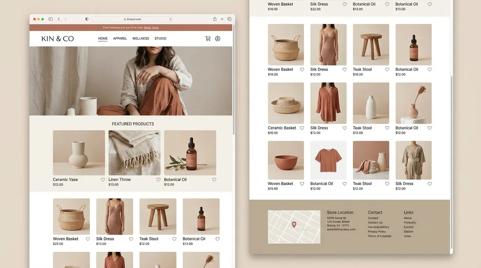Click the sidebar icon in the toolbar
The height and width of the screenshot is (268, 481).
50,19
